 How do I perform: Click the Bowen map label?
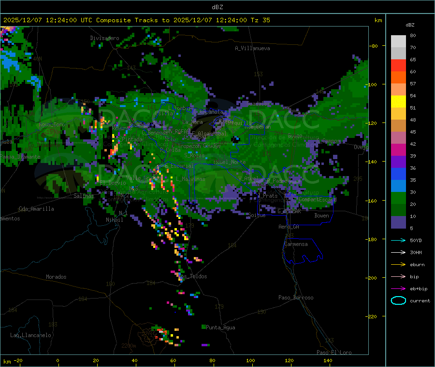322,216
